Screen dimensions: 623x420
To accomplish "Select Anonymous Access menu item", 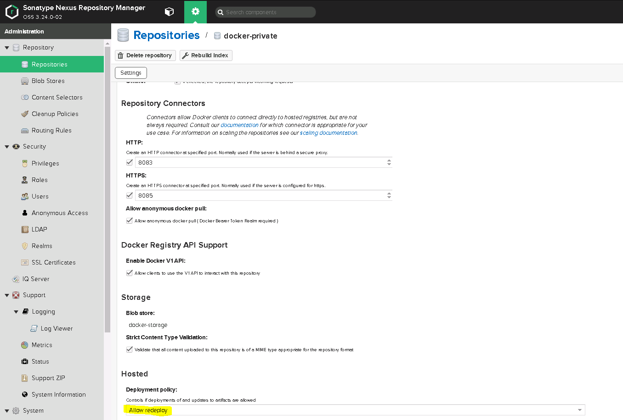I will (x=52, y=213).
